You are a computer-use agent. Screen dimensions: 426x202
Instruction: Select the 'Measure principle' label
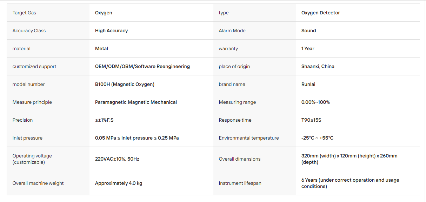tap(32, 102)
